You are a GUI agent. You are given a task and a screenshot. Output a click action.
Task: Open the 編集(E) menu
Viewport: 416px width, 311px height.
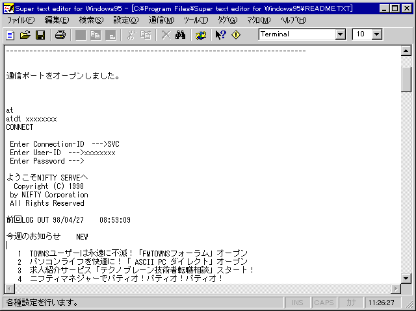coord(57,20)
